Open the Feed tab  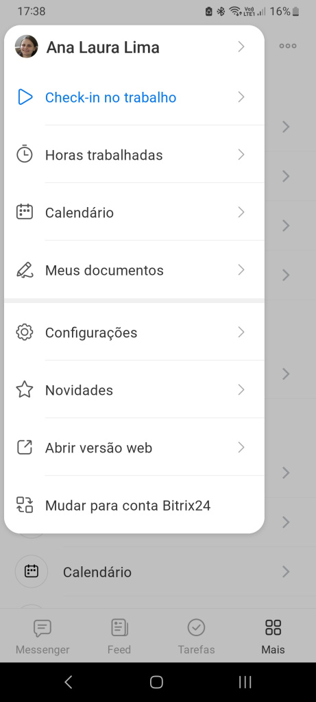tap(119, 637)
